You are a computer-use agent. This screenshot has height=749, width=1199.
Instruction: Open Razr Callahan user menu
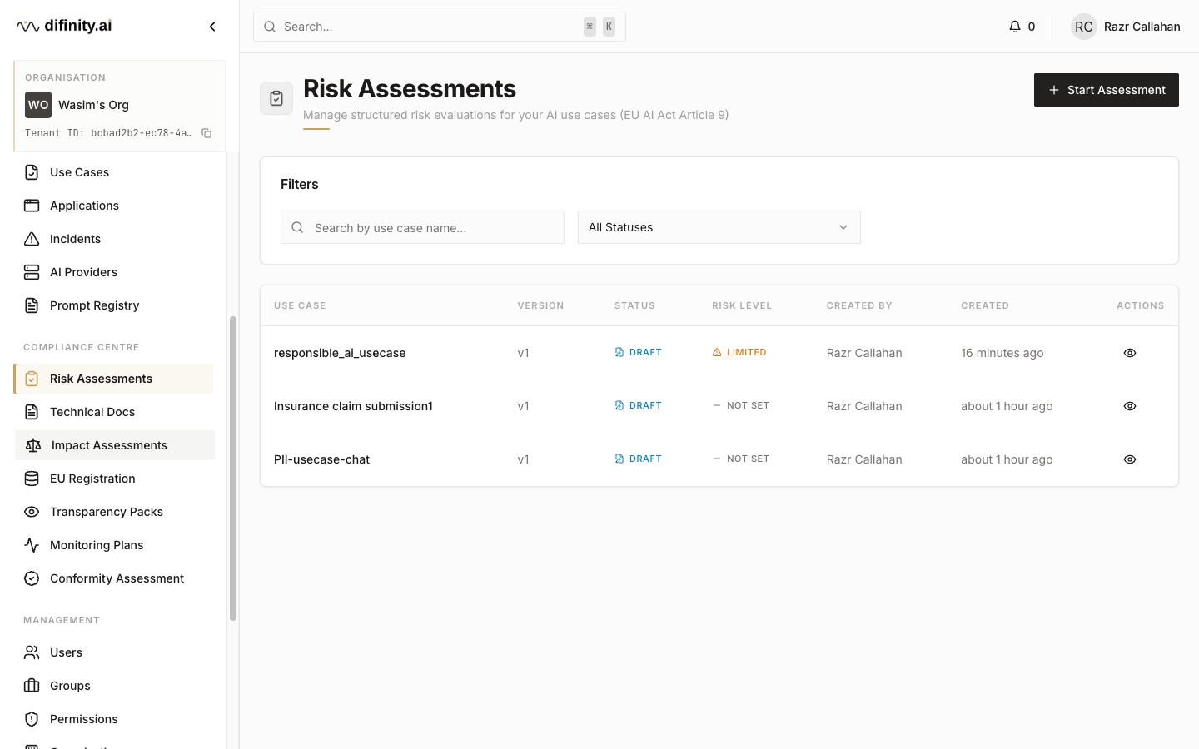1126,27
